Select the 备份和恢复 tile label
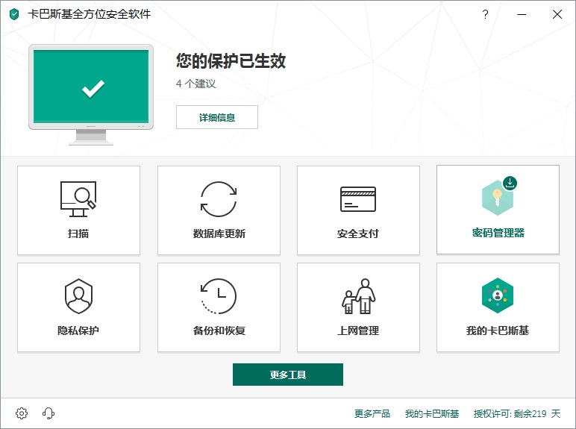The image size is (576, 429). (219, 331)
